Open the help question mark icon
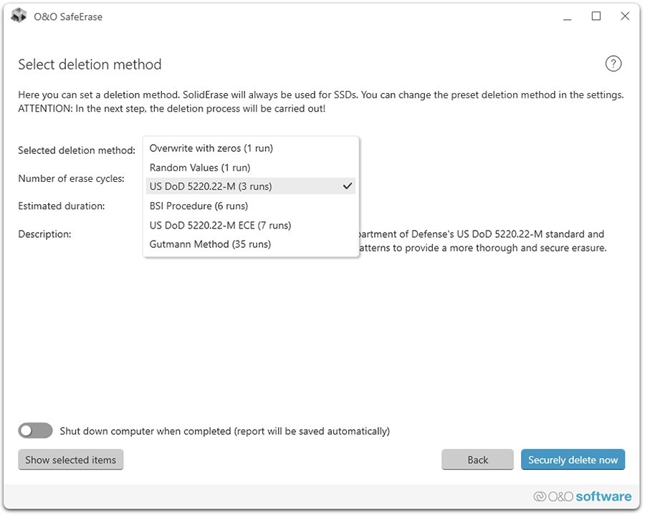This screenshot has width=645, height=515. pos(613,64)
